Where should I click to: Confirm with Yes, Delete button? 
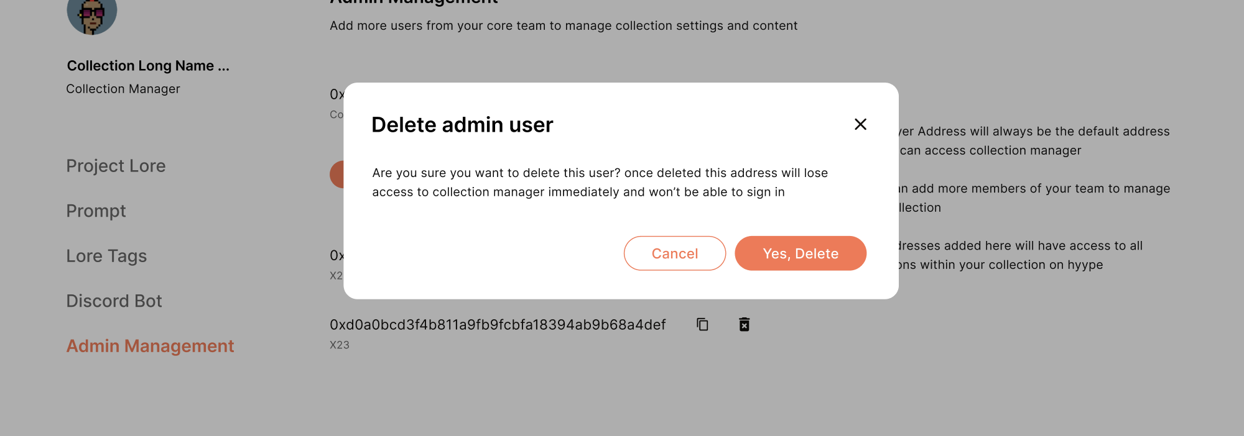pos(801,253)
